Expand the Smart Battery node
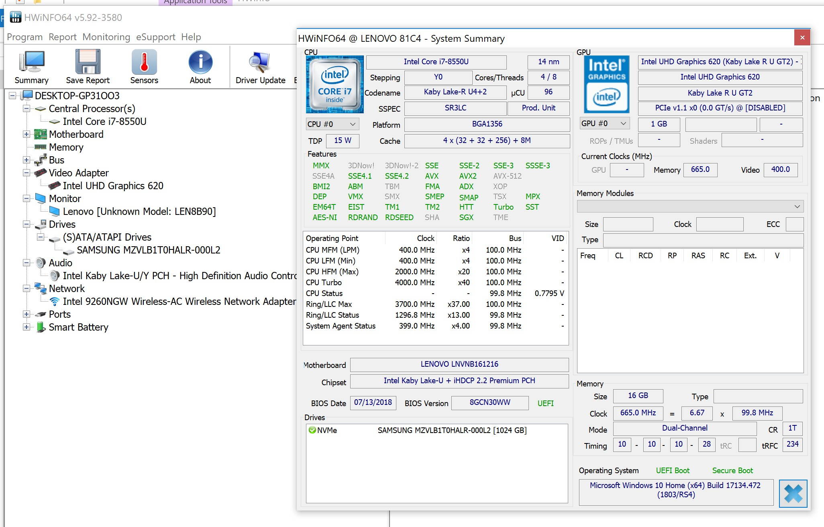This screenshot has width=824, height=527. (27, 327)
